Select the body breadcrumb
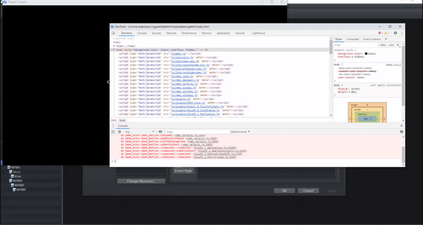 tap(123, 120)
